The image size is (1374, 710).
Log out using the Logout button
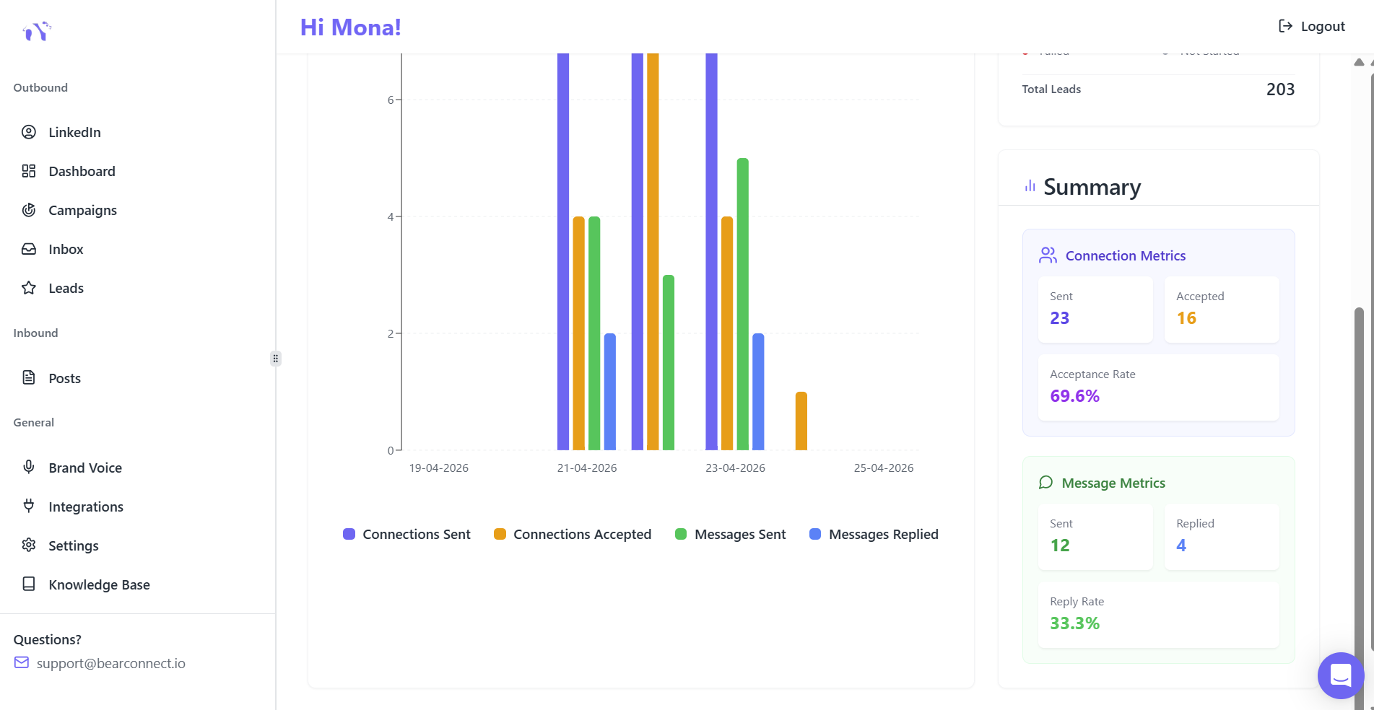(1311, 27)
